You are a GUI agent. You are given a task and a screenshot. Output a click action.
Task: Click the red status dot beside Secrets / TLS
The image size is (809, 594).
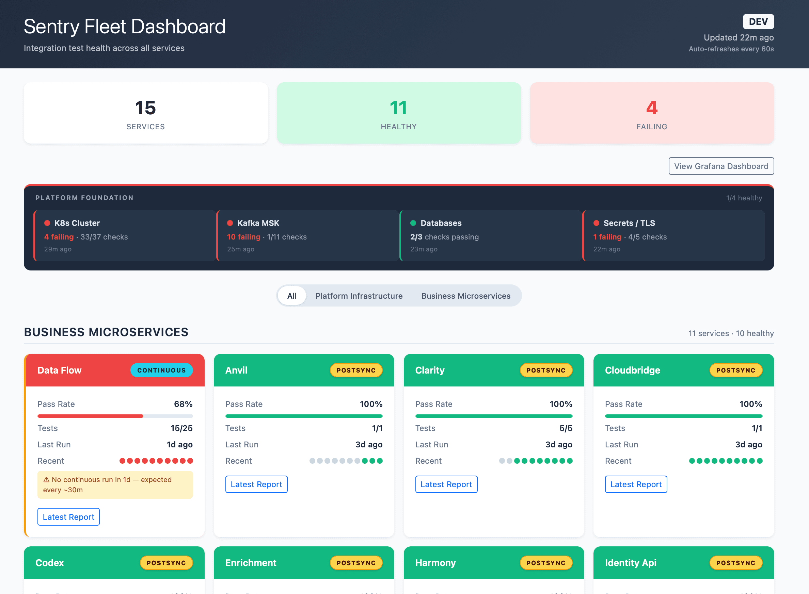click(596, 223)
